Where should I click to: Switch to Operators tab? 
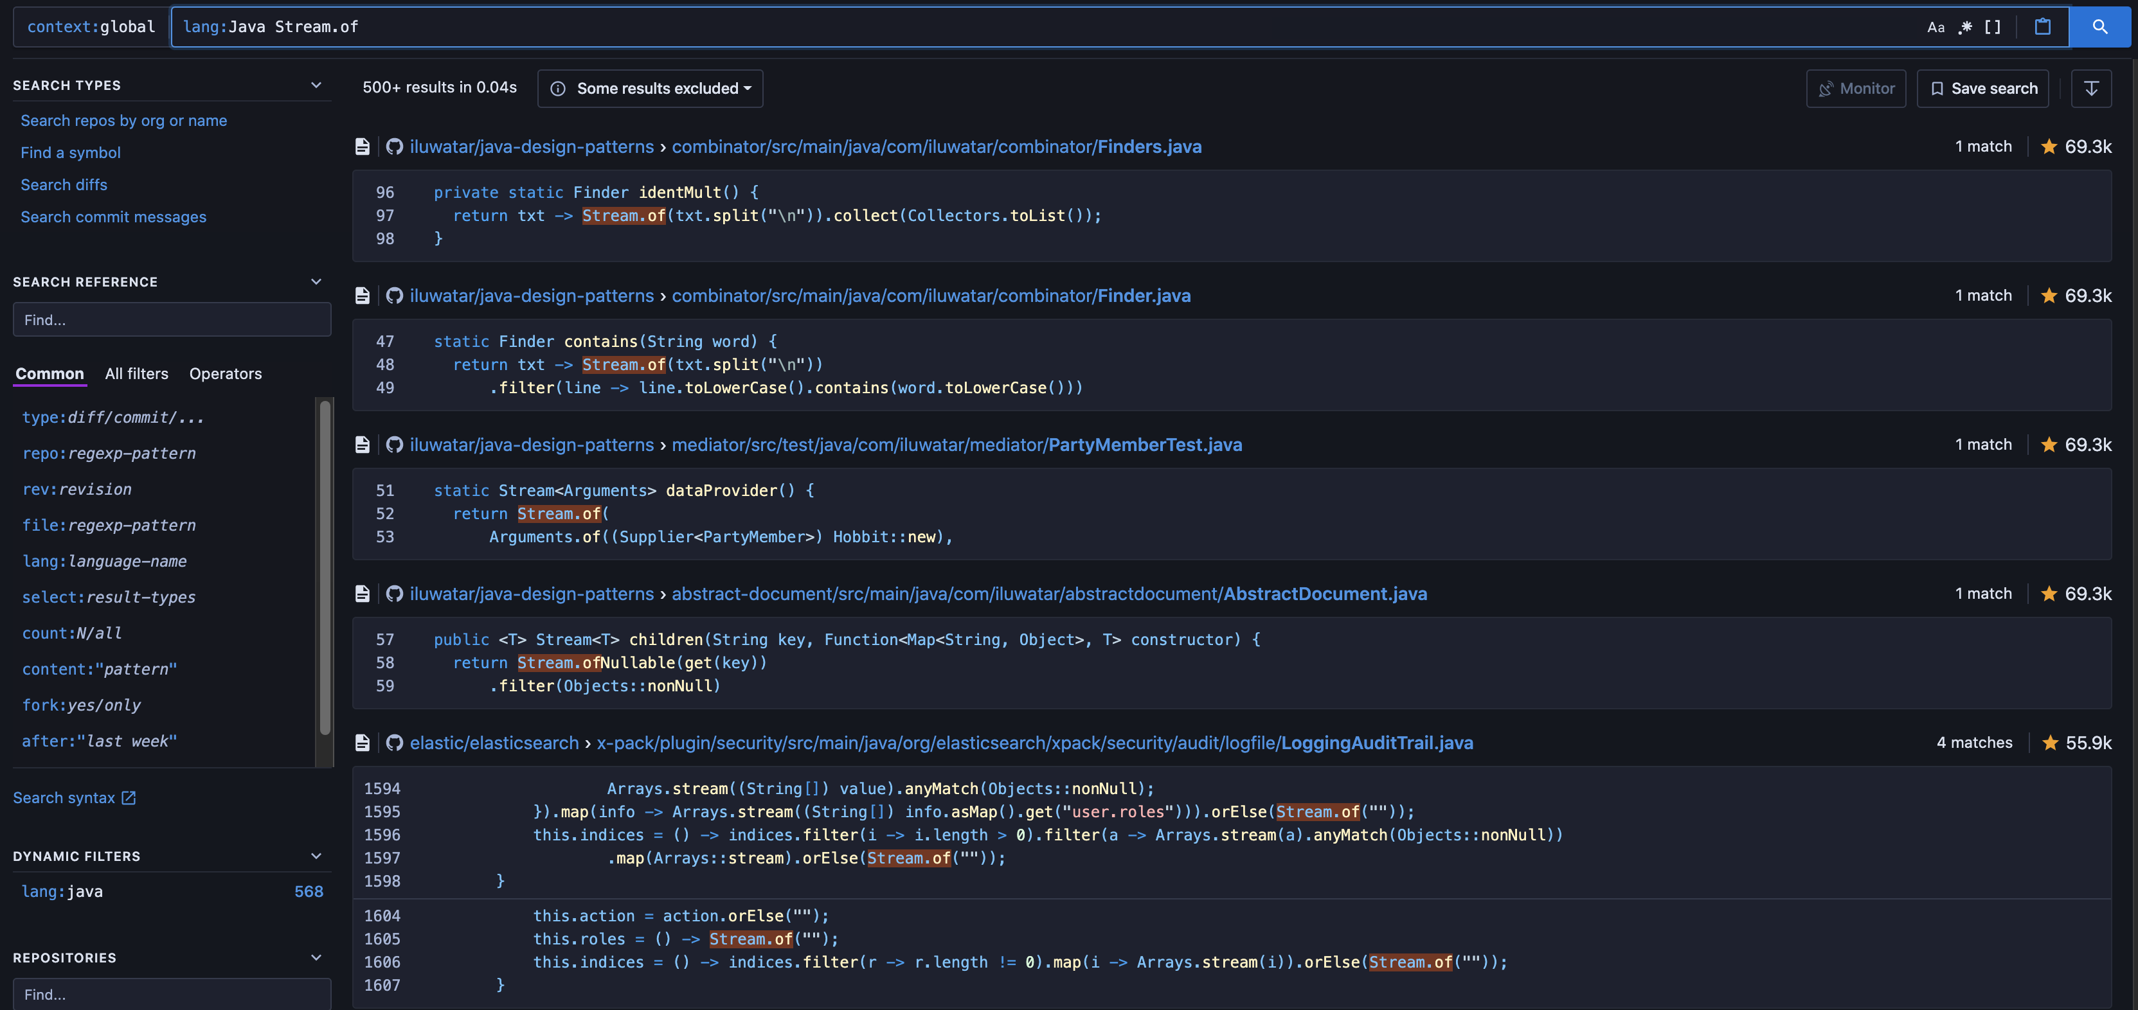coord(226,374)
